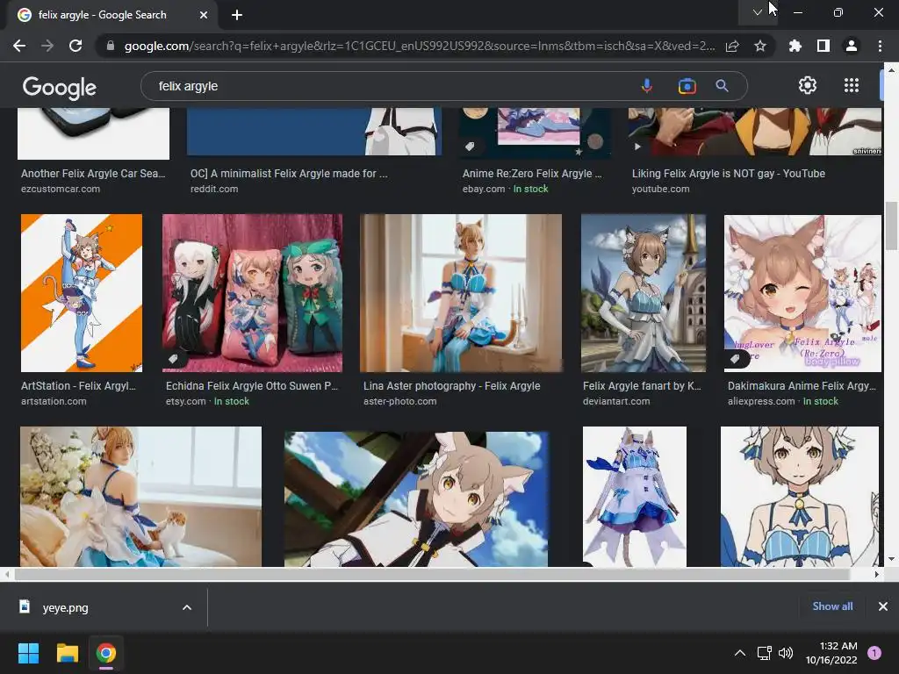Open the Another Felix Argyle Car Seat link
This screenshot has height=674, width=899.
[x=93, y=173]
